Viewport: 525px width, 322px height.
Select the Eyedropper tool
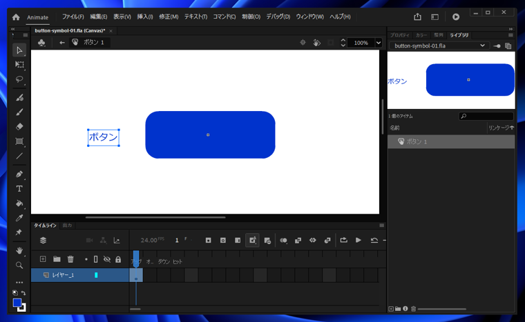[x=19, y=218]
